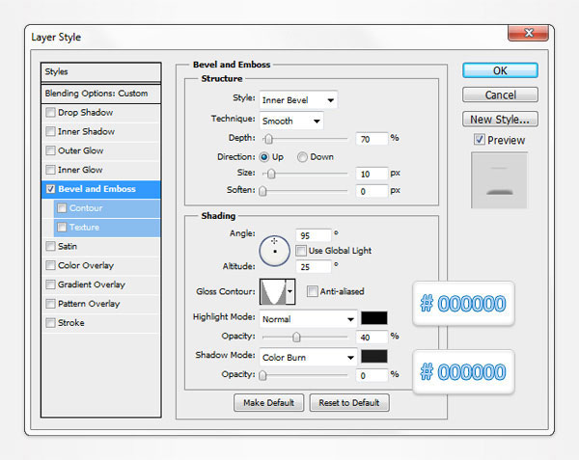This screenshot has width=579, height=460.
Task: Click the Make Default button
Action: point(269,402)
